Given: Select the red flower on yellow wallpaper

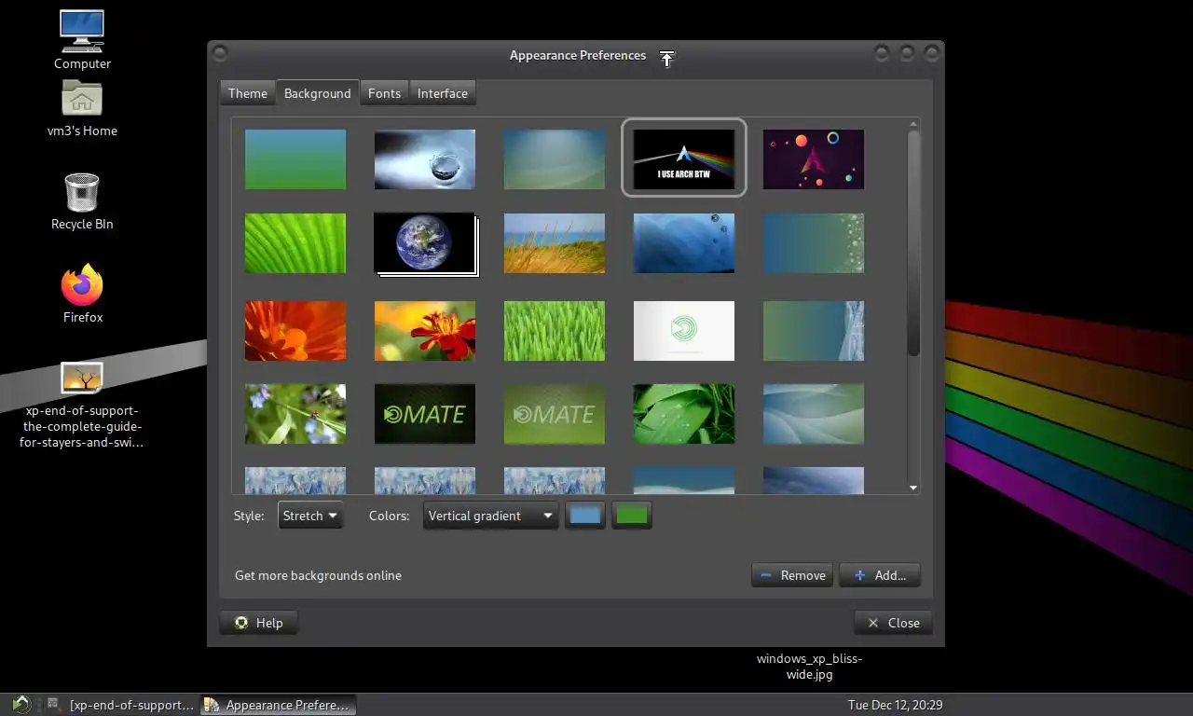Looking at the screenshot, I should [x=425, y=330].
